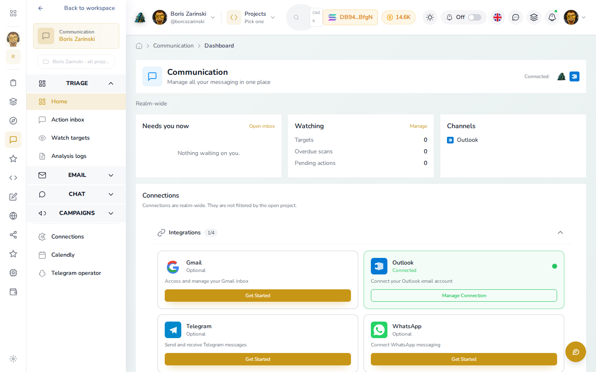
Task: Open the Projects Pick one dropdown
Action: coord(252,17)
